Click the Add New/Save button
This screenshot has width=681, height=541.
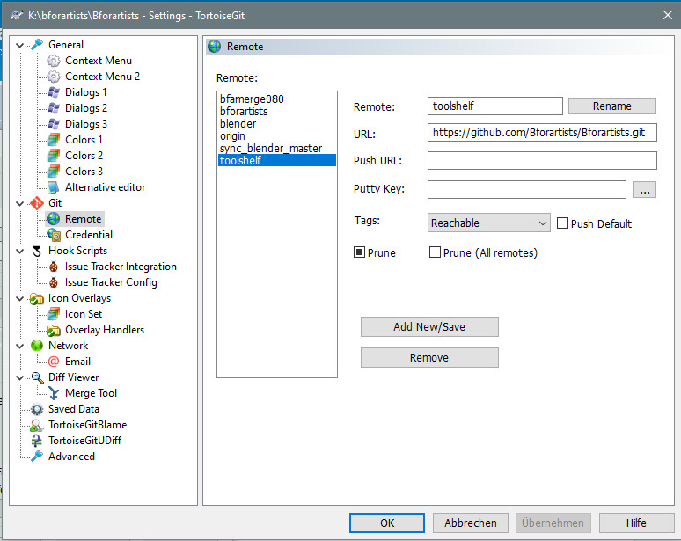coord(429,327)
